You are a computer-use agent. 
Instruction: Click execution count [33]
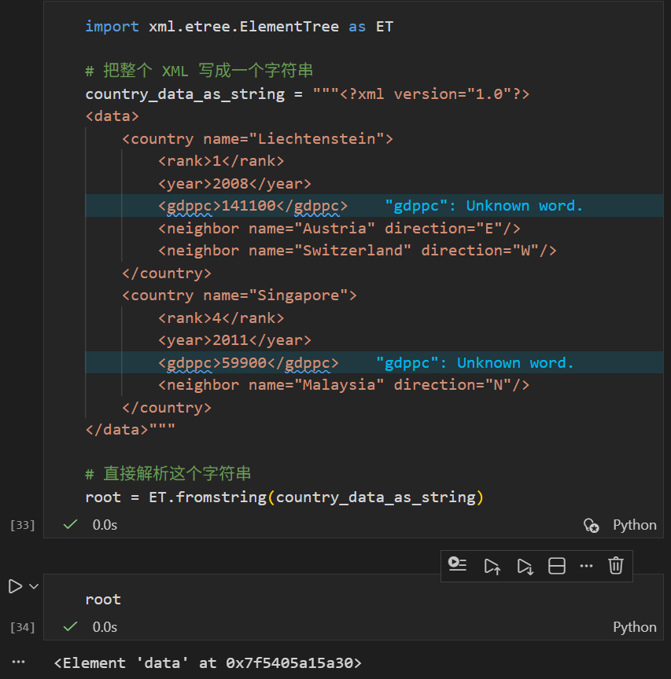click(x=23, y=525)
